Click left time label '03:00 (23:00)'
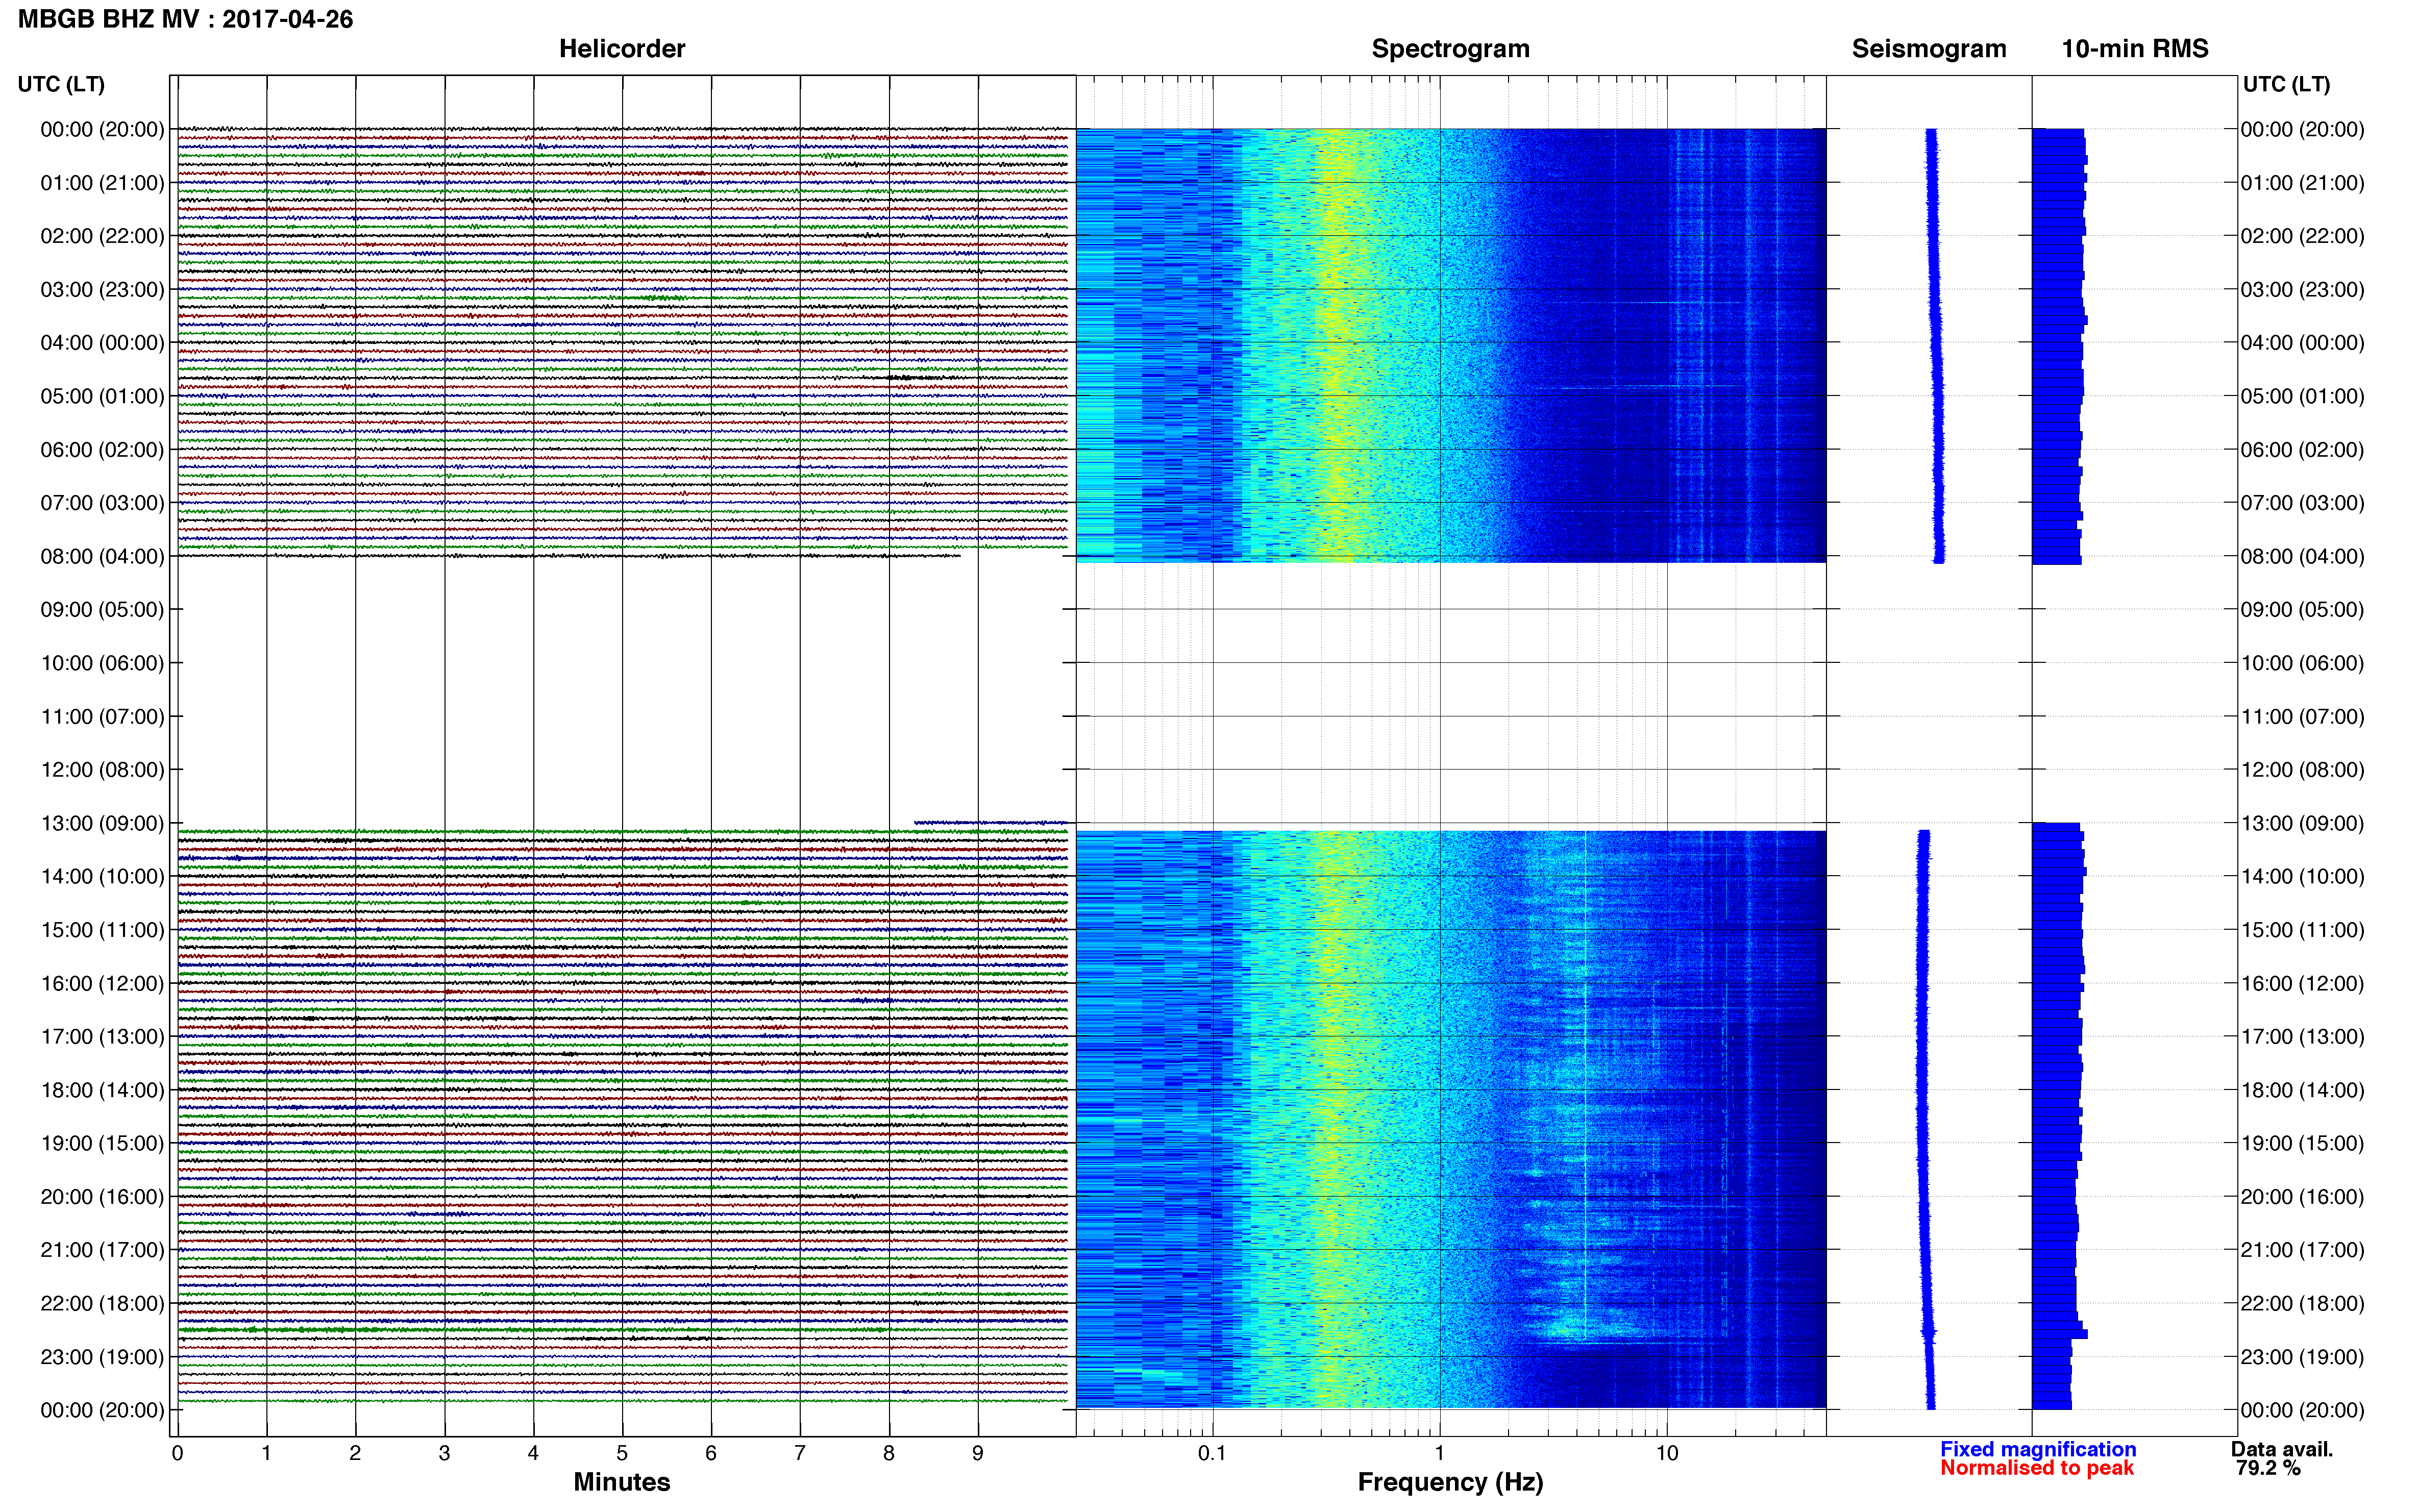 click(102, 289)
